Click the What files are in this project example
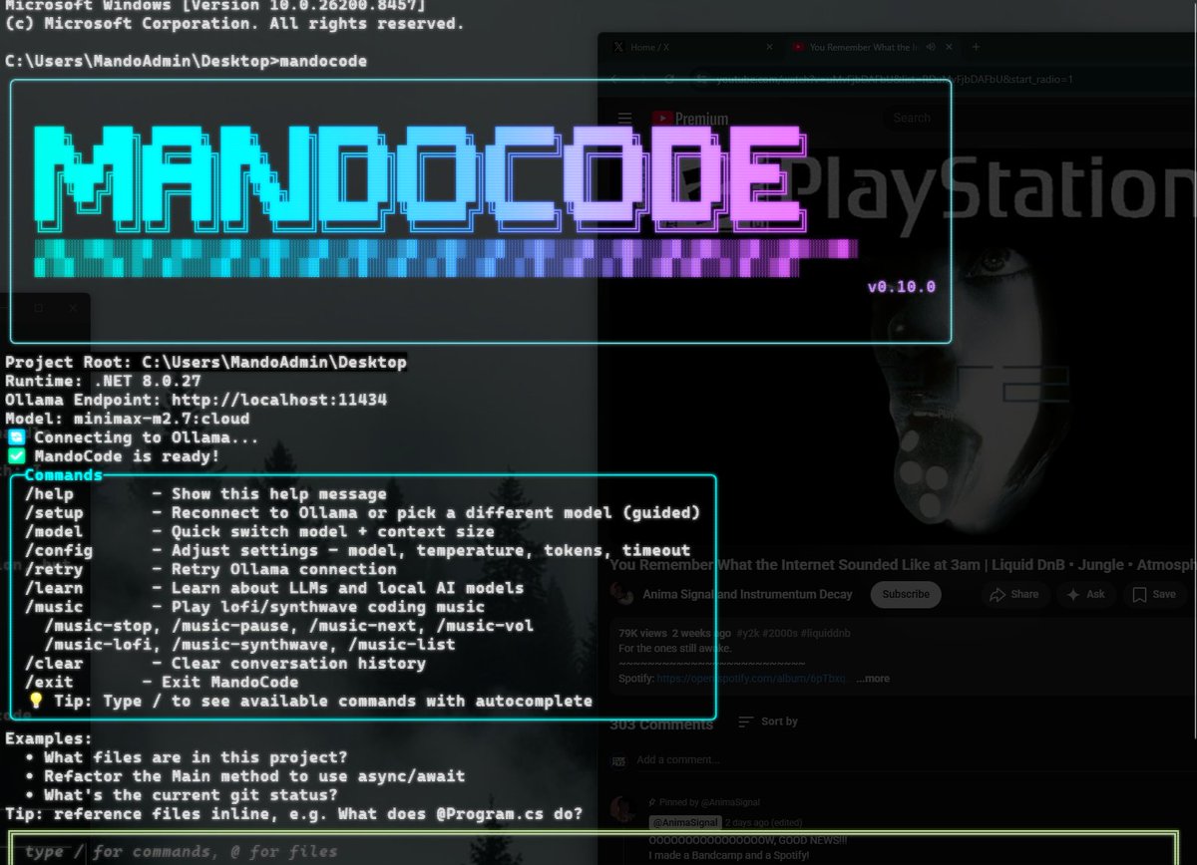Image resolution: width=1197 pixels, height=865 pixels. [196, 757]
